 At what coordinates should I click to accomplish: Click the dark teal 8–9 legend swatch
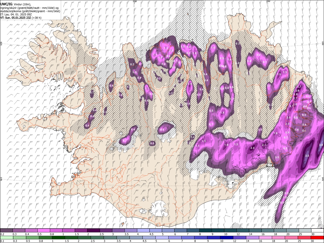[206, 231]
